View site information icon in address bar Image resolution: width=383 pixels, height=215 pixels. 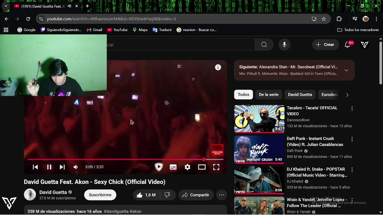point(41,19)
